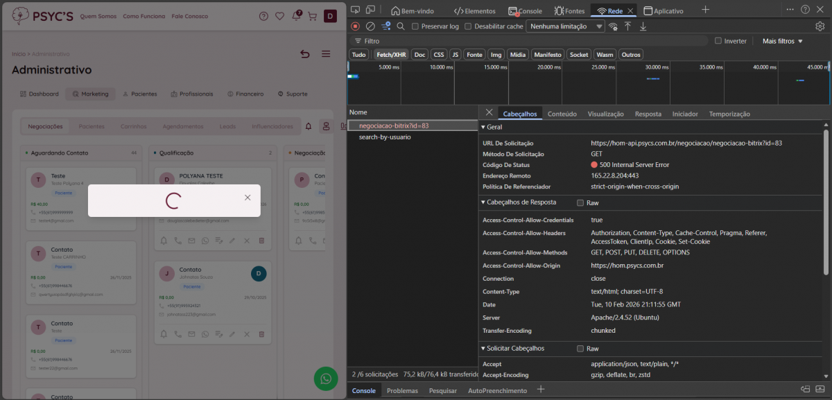Select the search-by-usuario request
Image resolution: width=832 pixels, height=400 pixels.
pyautogui.click(x=384, y=137)
